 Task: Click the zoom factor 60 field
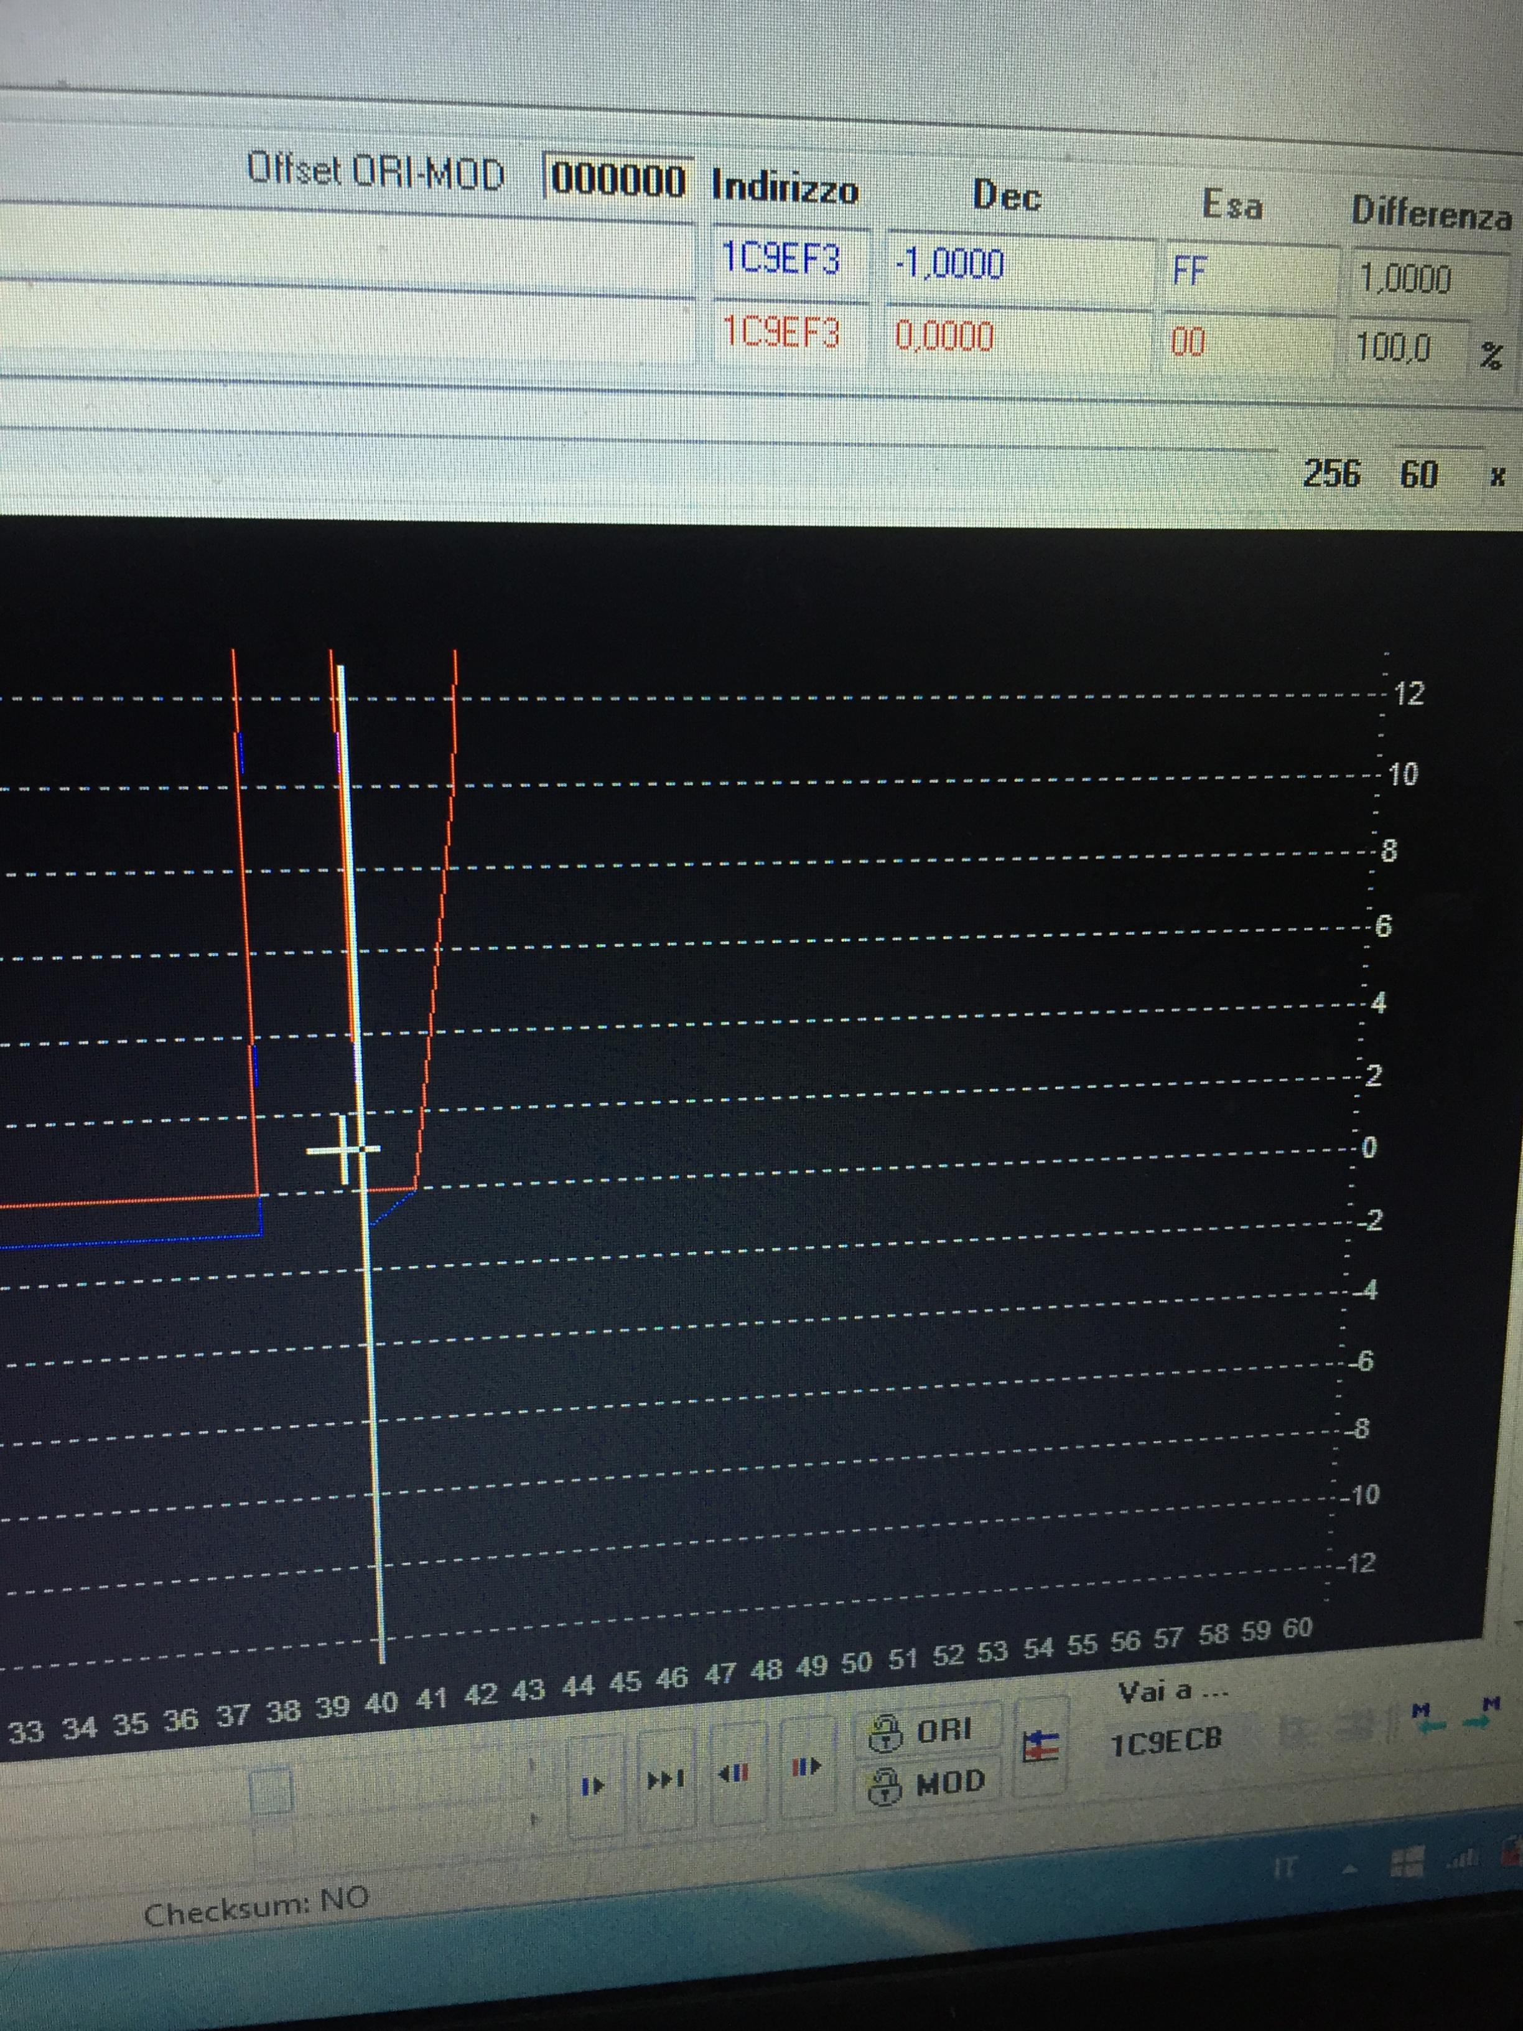(1417, 475)
